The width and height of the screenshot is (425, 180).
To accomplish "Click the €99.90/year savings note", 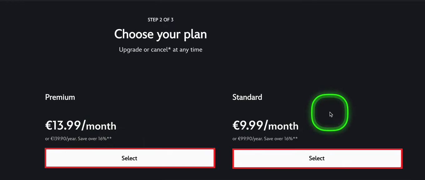I will coord(265,138).
